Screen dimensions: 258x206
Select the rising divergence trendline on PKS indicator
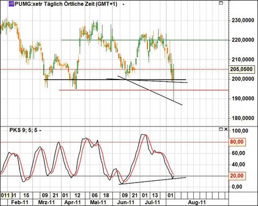click(153, 181)
